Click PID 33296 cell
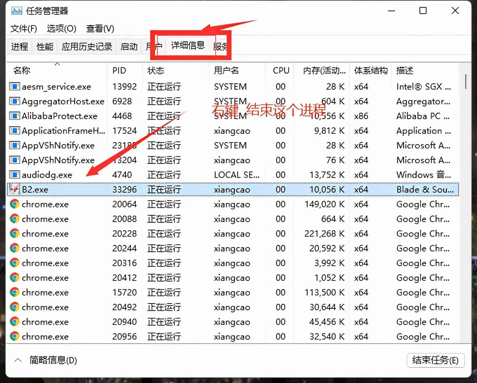This screenshot has width=477, height=383. pos(124,190)
